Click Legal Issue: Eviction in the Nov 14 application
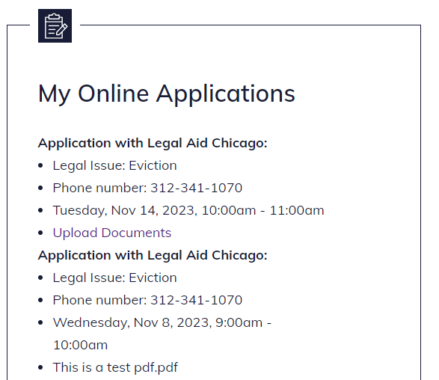 [x=114, y=165]
